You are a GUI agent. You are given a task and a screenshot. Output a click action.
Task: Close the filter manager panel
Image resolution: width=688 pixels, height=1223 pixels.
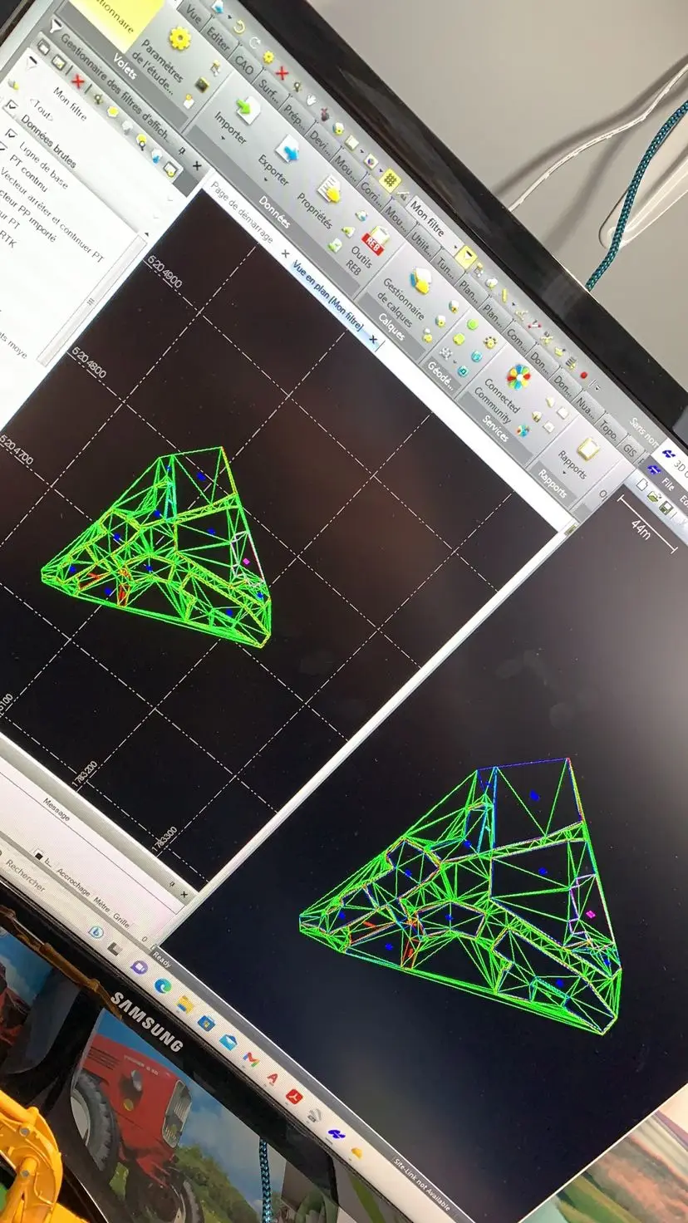coord(197,166)
